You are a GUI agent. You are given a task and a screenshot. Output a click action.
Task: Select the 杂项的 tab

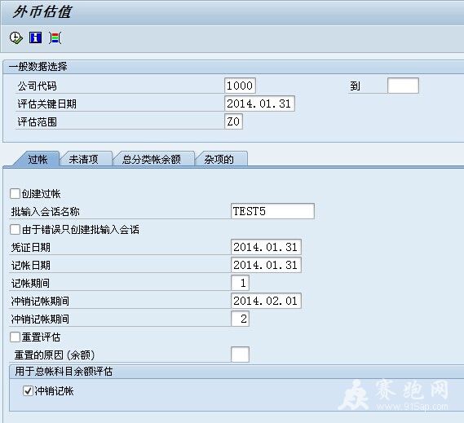pos(219,160)
